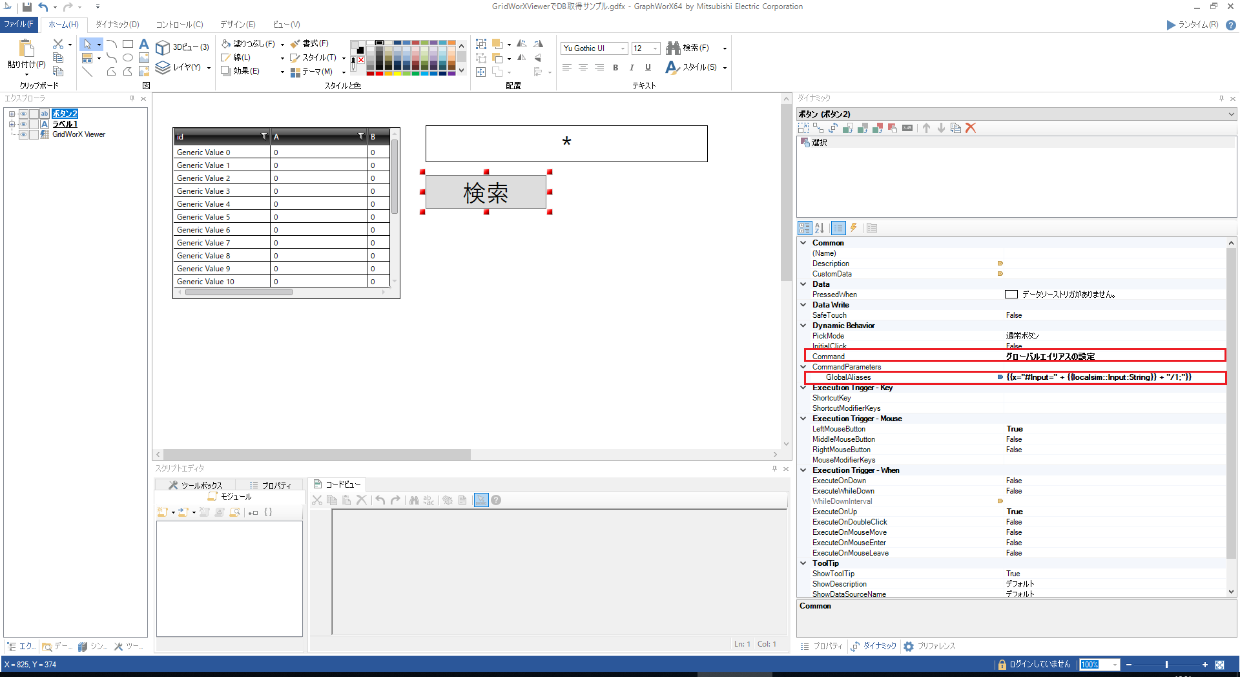Click the categorized view icon in the property grid
The image size is (1240, 677).
tap(805, 228)
